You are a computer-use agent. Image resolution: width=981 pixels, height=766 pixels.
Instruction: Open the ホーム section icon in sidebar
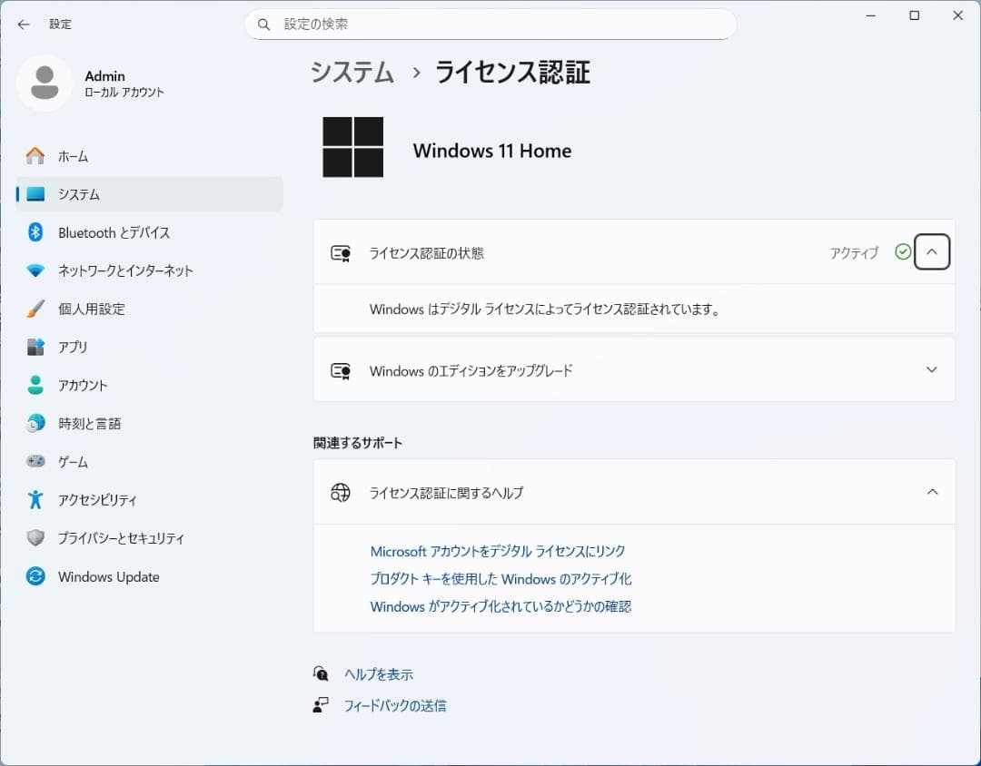point(35,156)
